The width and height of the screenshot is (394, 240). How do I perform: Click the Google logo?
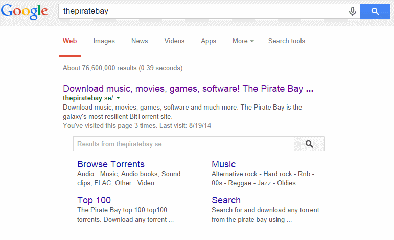(25, 12)
